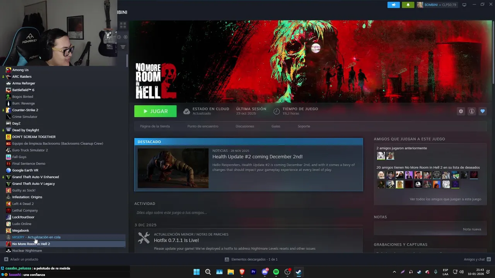Open the Punto de encuentro tab
The width and height of the screenshot is (495, 278).
[203, 126]
